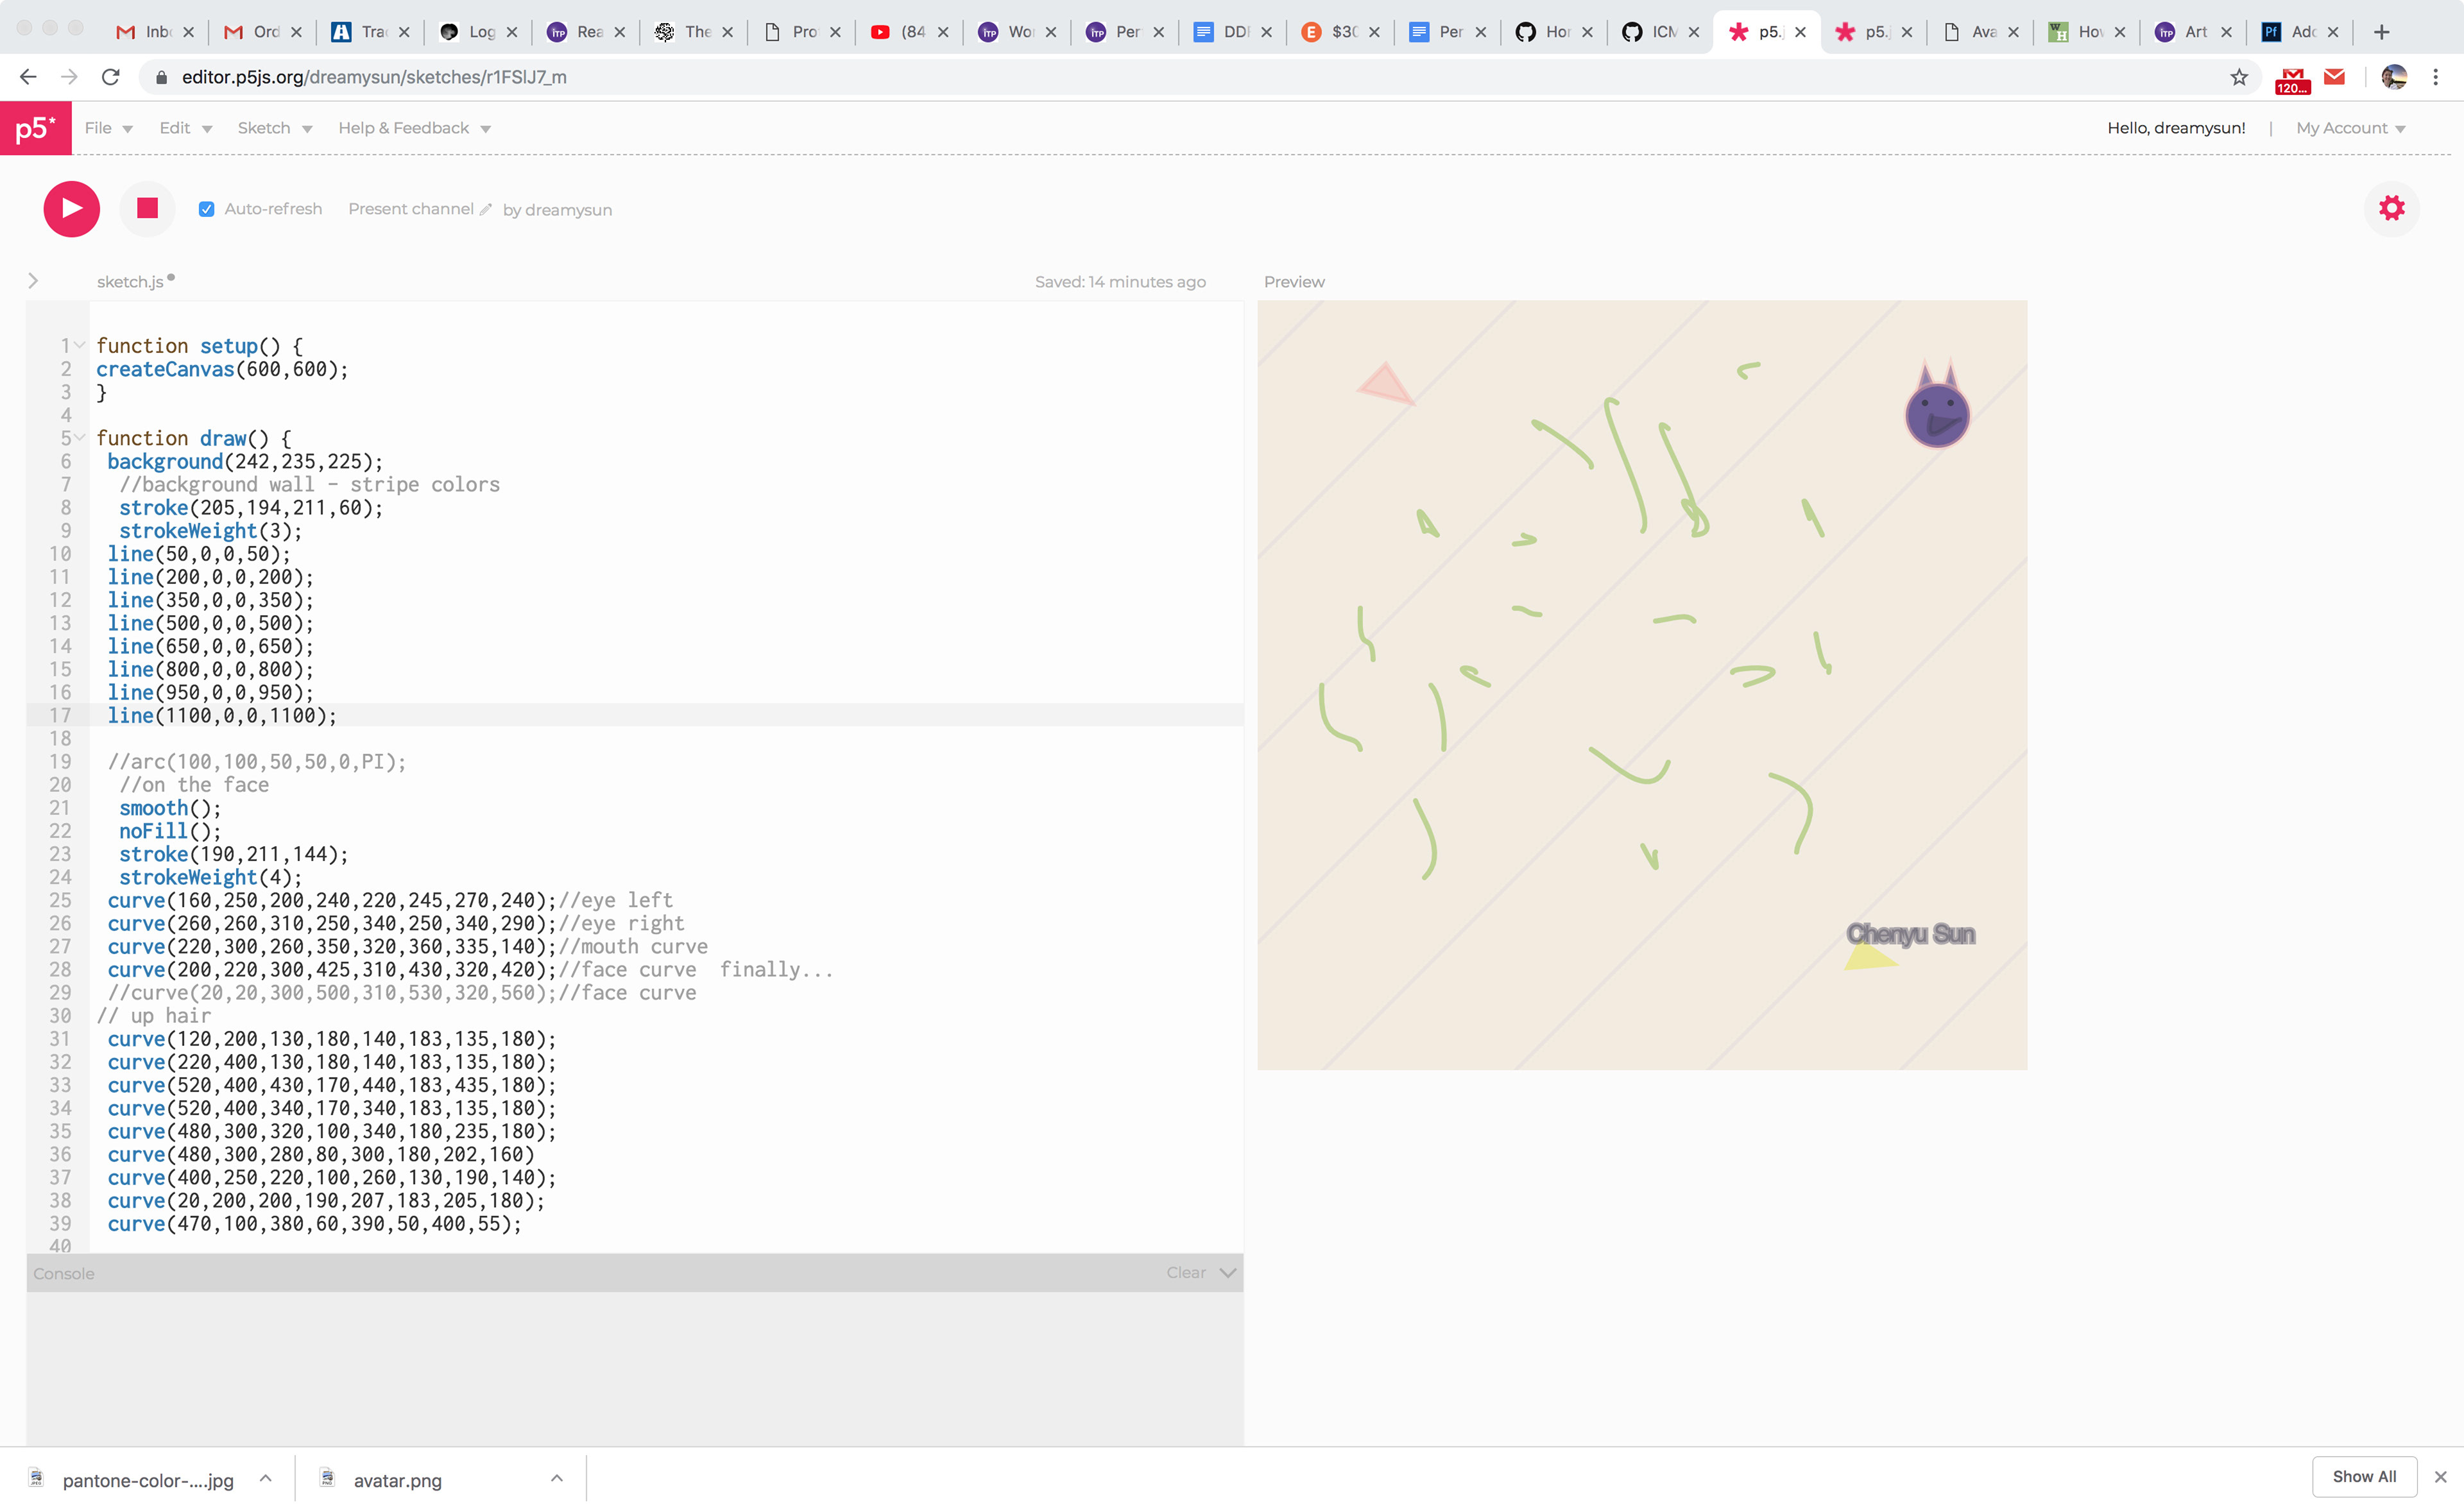This screenshot has height=1509, width=2464.
Task: Collapse the console with chevron
Action: pos(1228,1272)
